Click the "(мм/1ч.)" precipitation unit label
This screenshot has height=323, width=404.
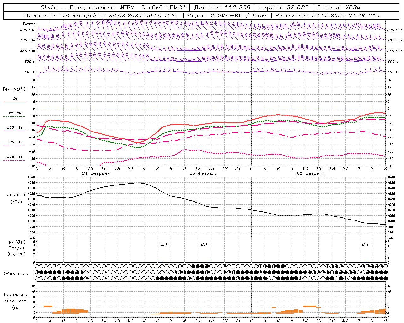point(16,254)
